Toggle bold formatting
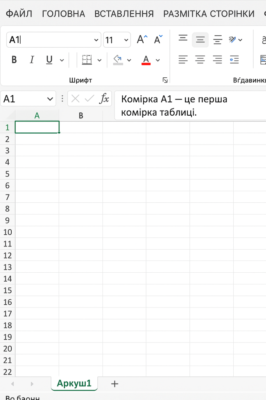 tap(14, 60)
